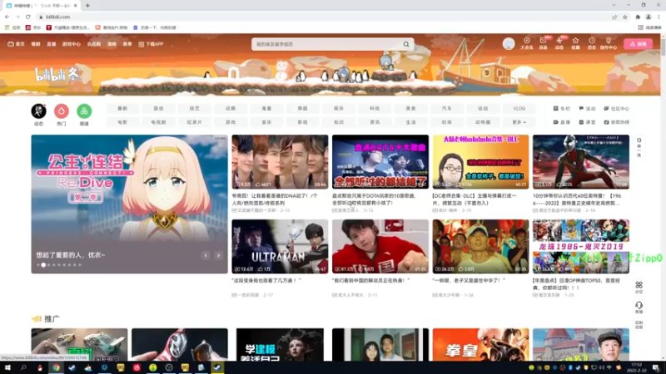Open the 直播 link beside 课堂
This screenshot has width=666, height=374.
[x=561, y=122]
